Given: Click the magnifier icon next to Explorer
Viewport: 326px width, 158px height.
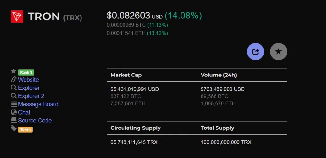Looking at the screenshot, I should pos(13,88).
